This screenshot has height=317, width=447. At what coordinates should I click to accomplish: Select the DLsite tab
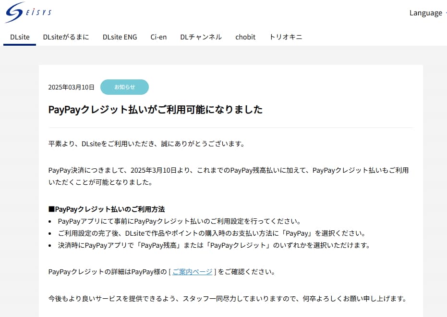[x=20, y=37]
